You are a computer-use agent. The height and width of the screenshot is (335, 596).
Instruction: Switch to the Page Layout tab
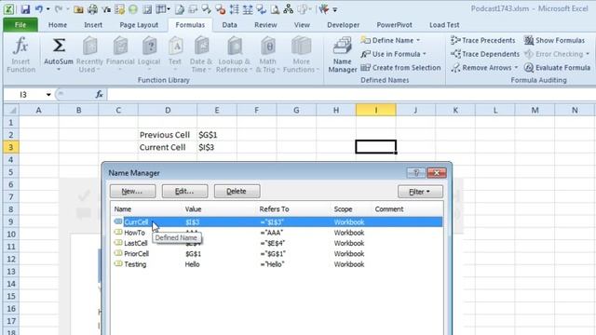coord(139,25)
